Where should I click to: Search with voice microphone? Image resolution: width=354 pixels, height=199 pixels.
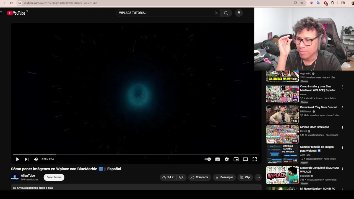click(x=239, y=13)
